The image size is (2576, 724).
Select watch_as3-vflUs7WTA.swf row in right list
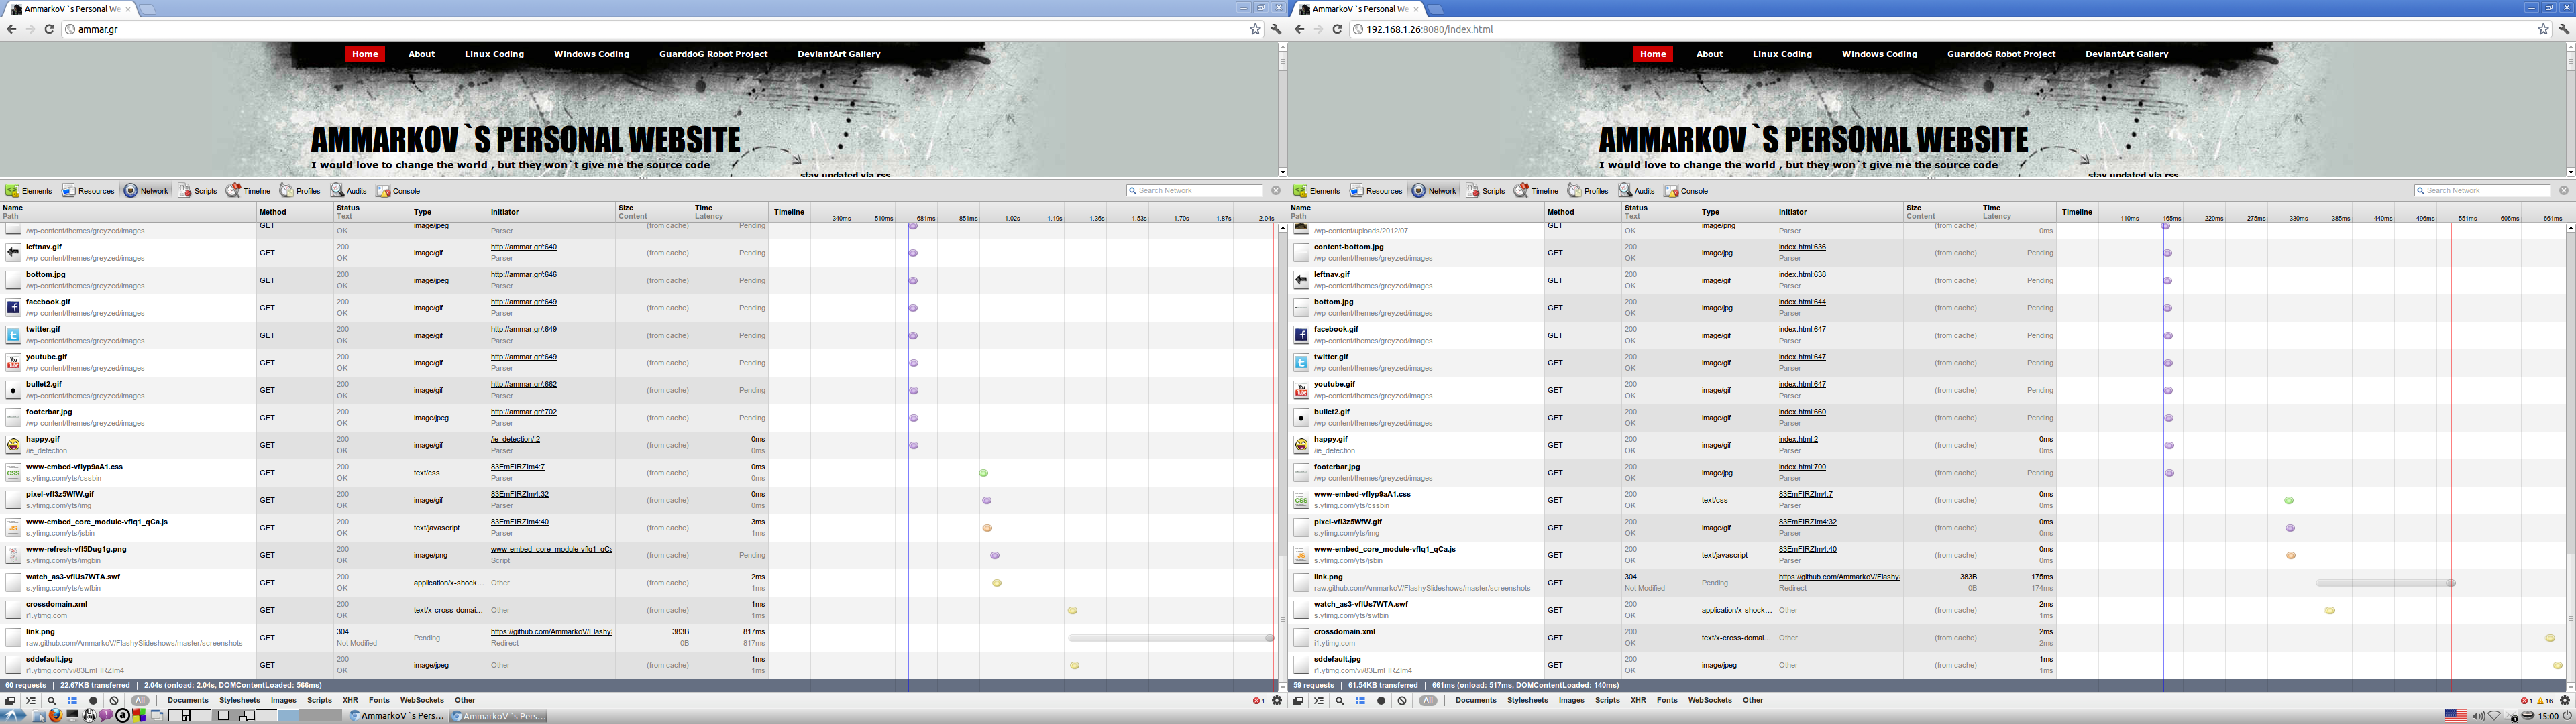[x=1927, y=610]
